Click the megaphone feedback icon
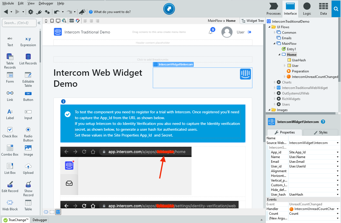The height and width of the screenshot is (223, 341). click(x=82, y=12)
